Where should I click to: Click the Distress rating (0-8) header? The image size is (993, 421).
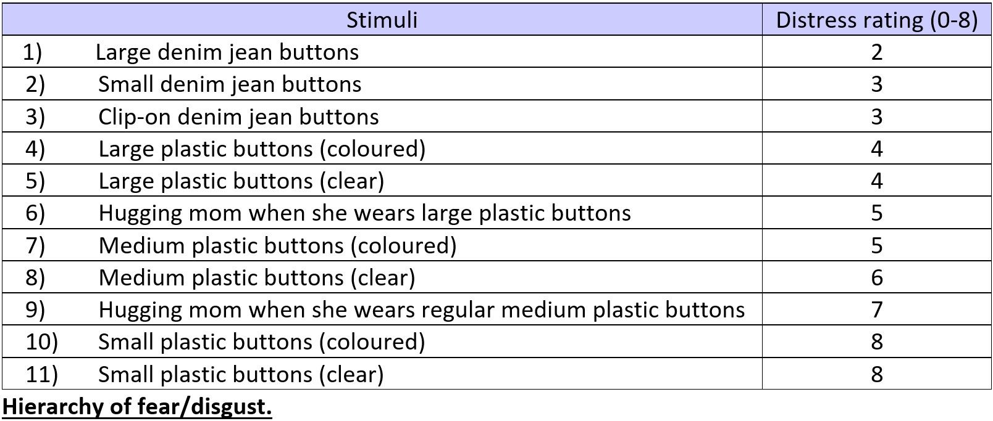[876, 20]
